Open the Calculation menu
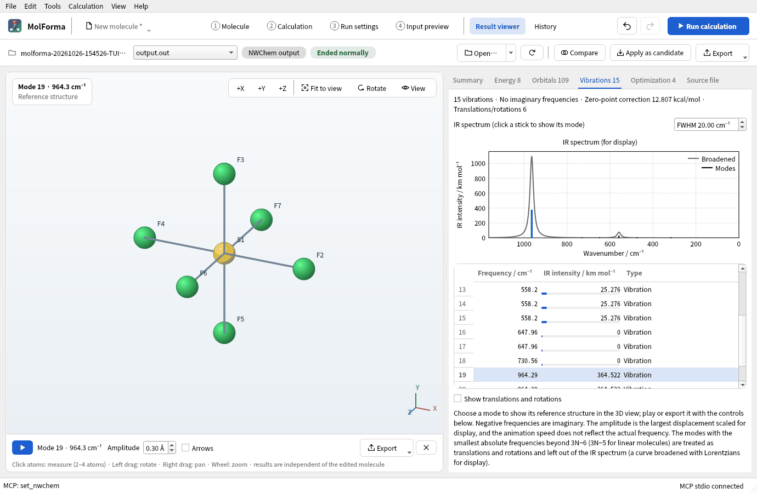Image resolution: width=757 pixels, height=493 pixels. point(86,6)
